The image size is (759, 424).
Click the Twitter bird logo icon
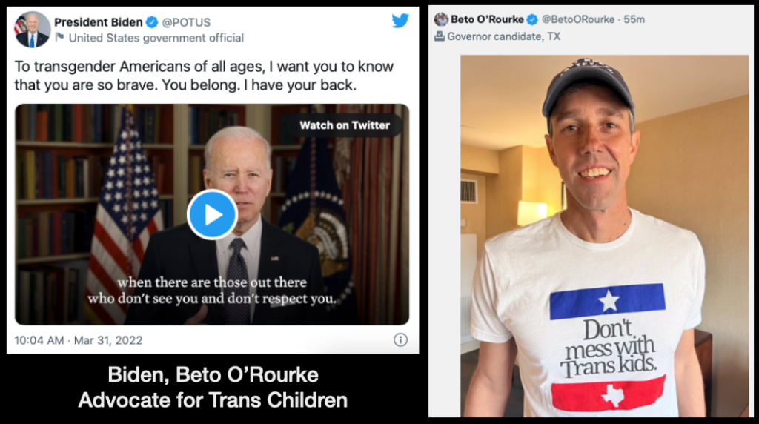tap(400, 21)
